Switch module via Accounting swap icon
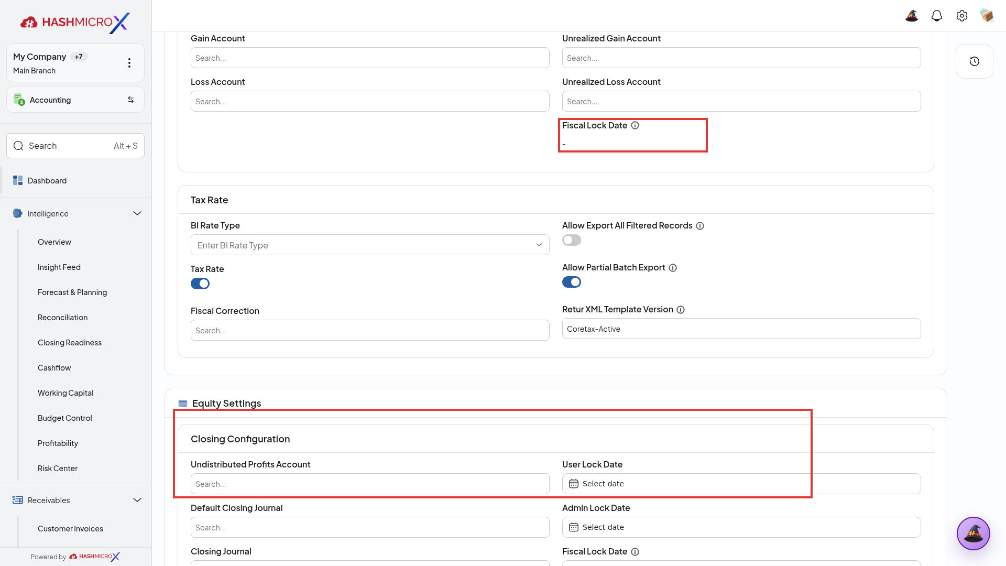The image size is (1006, 566). pyautogui.click(x=131, y=100)
